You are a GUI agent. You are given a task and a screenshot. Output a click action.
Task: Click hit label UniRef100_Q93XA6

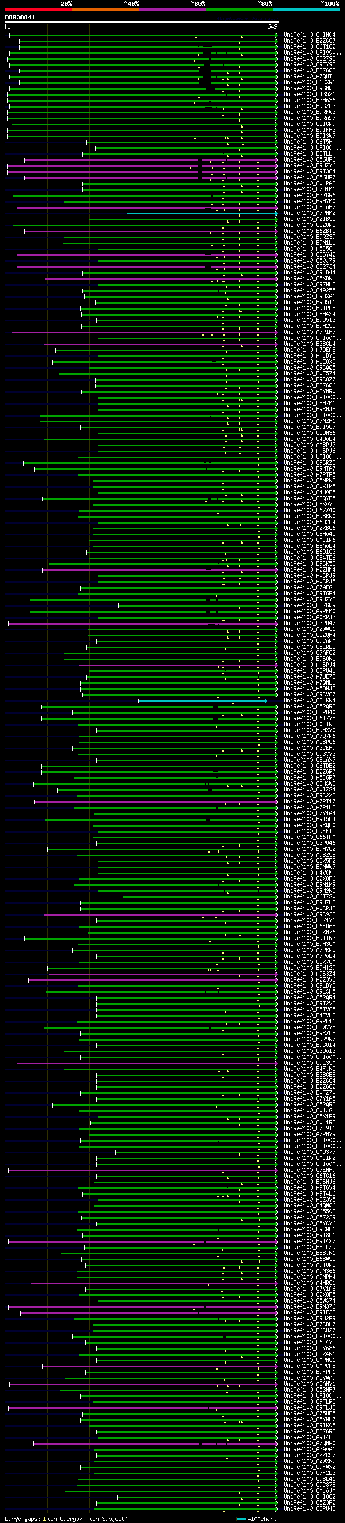tap(309, 297)
